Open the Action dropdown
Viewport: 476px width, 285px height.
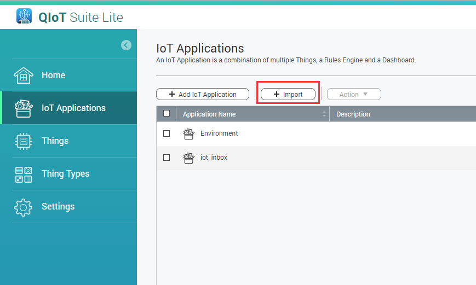354,94
